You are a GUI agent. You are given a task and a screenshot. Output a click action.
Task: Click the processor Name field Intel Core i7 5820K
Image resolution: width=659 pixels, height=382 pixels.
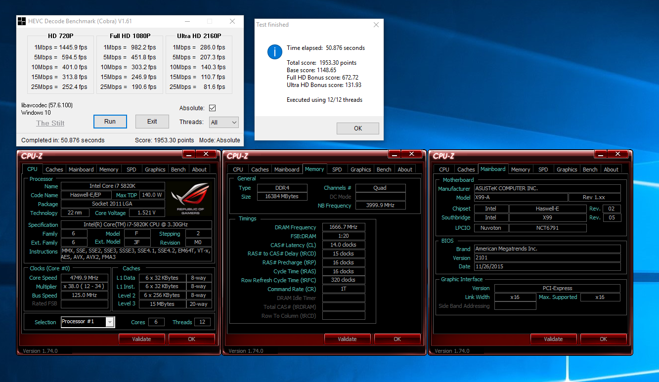(x=113, y=186)
